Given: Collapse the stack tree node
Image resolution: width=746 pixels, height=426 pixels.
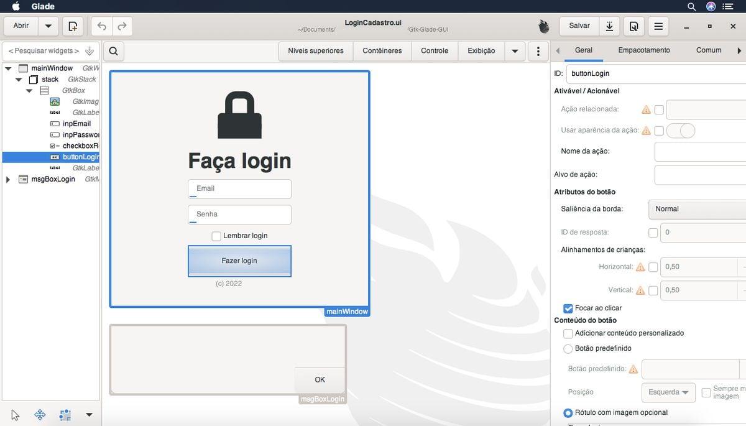Looking at the screenshot, I should (19, 80).
